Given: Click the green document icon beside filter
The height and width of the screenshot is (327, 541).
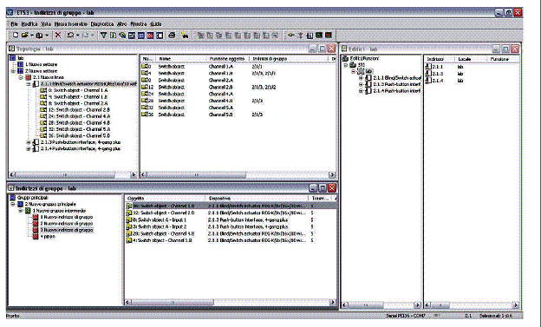Looking at the screenshot, I should 113,36.
